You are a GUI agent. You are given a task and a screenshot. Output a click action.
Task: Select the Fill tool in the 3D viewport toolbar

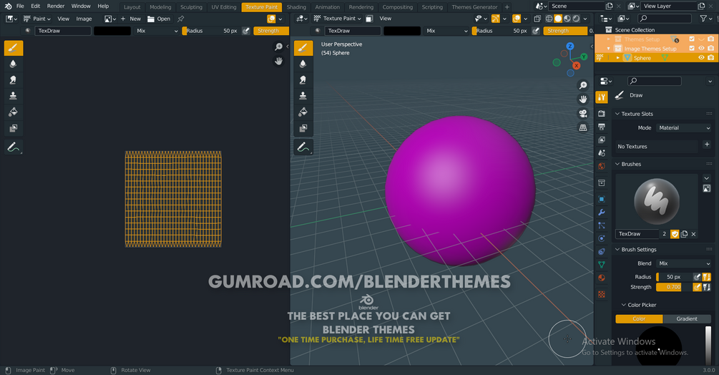(x=303, y=112)
